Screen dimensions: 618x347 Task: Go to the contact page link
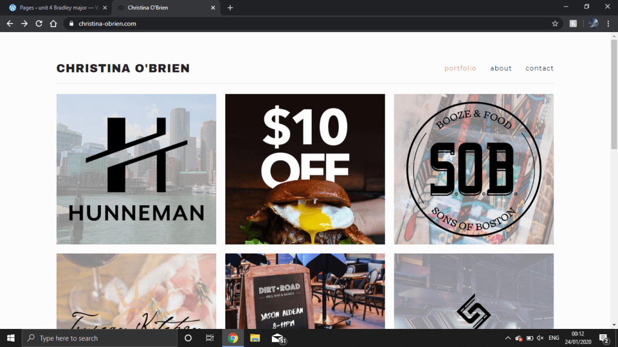pyautogui.click(x=539, y=68)
